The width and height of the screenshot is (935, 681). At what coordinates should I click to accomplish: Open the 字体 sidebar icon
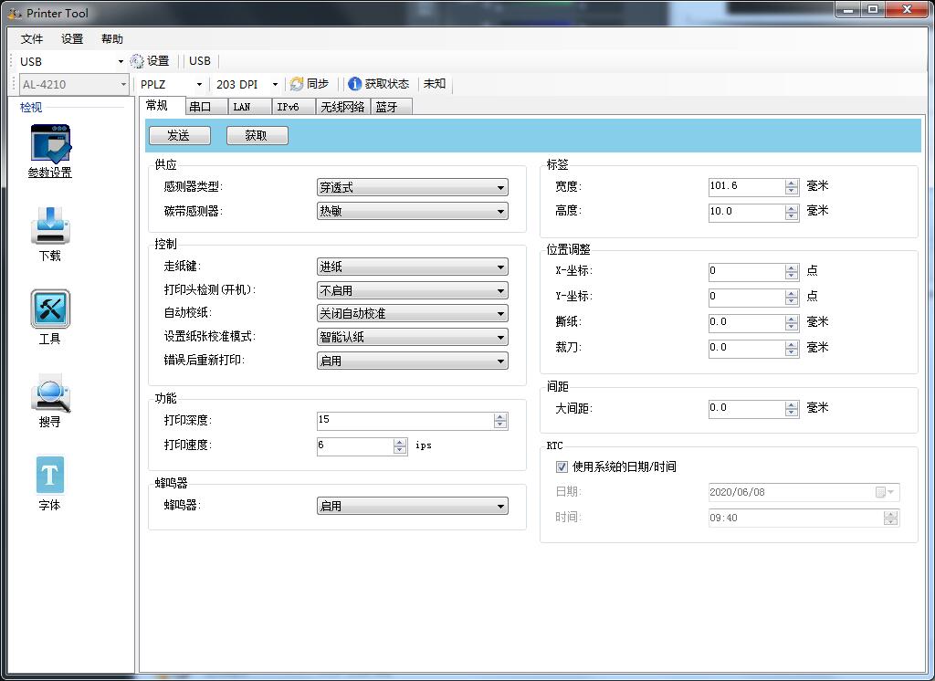coord(49,474)
